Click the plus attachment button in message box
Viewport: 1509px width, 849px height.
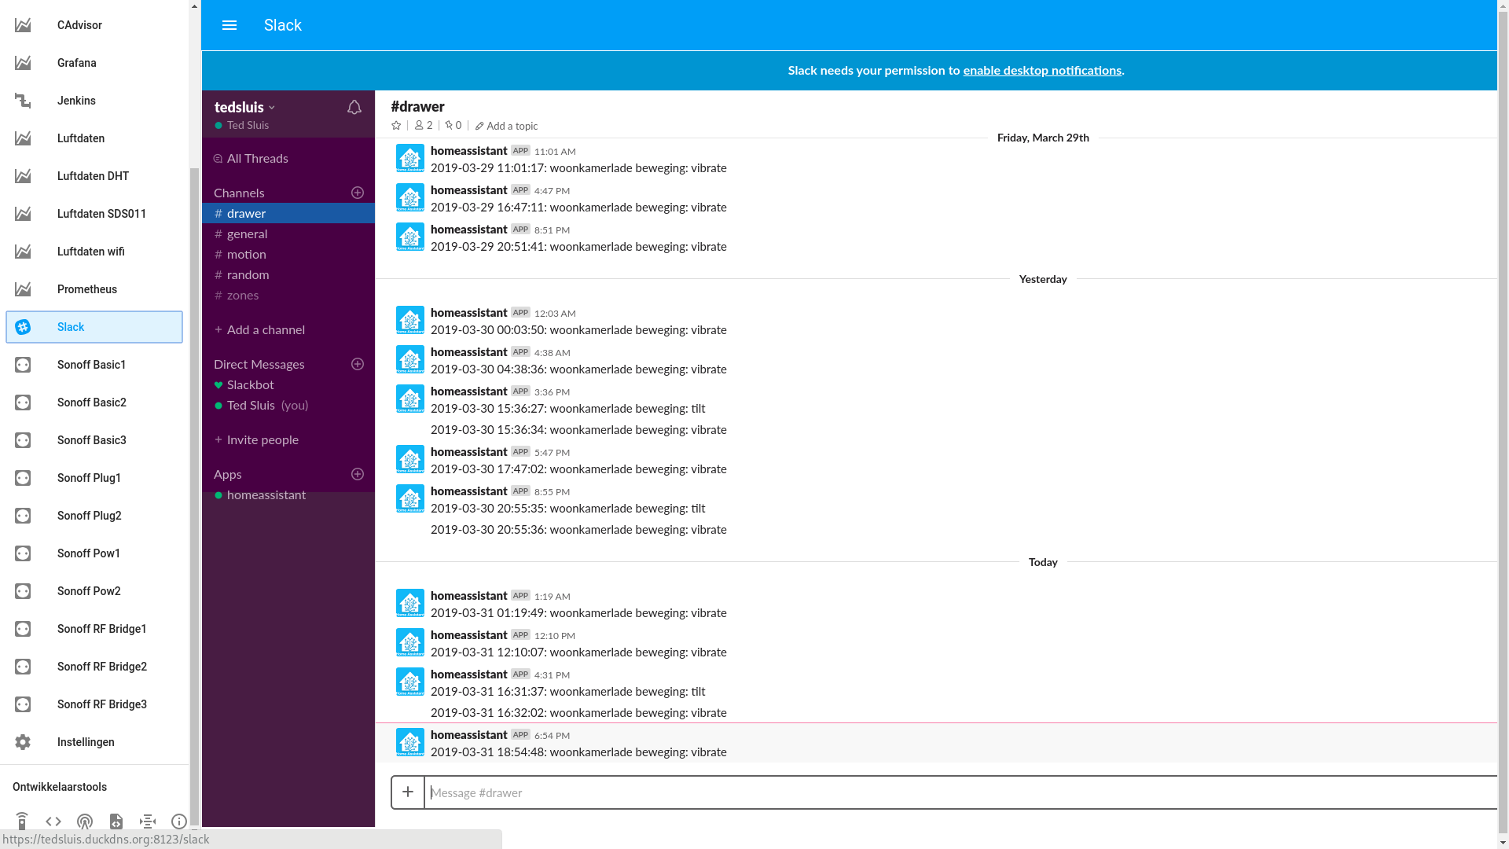tap(408, 792)
